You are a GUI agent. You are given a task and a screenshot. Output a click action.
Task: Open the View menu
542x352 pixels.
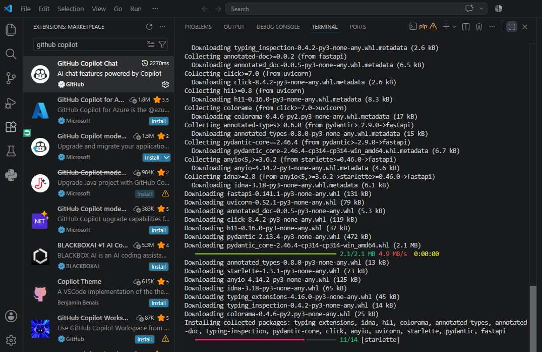pos(99,9)
